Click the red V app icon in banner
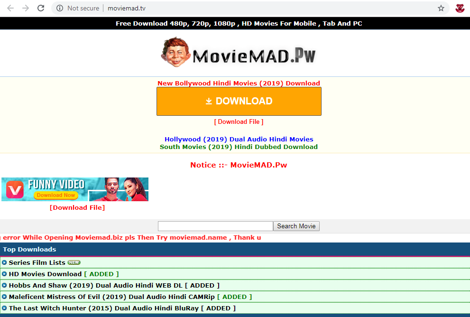Screen dimensions: 470x317 pyautogui.click(x=15, y=189)
